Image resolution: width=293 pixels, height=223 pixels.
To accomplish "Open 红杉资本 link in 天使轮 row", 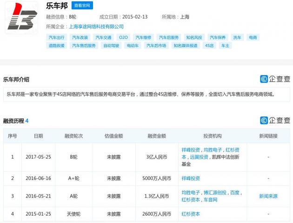I will pyautogui.click(x=191, y=214).
